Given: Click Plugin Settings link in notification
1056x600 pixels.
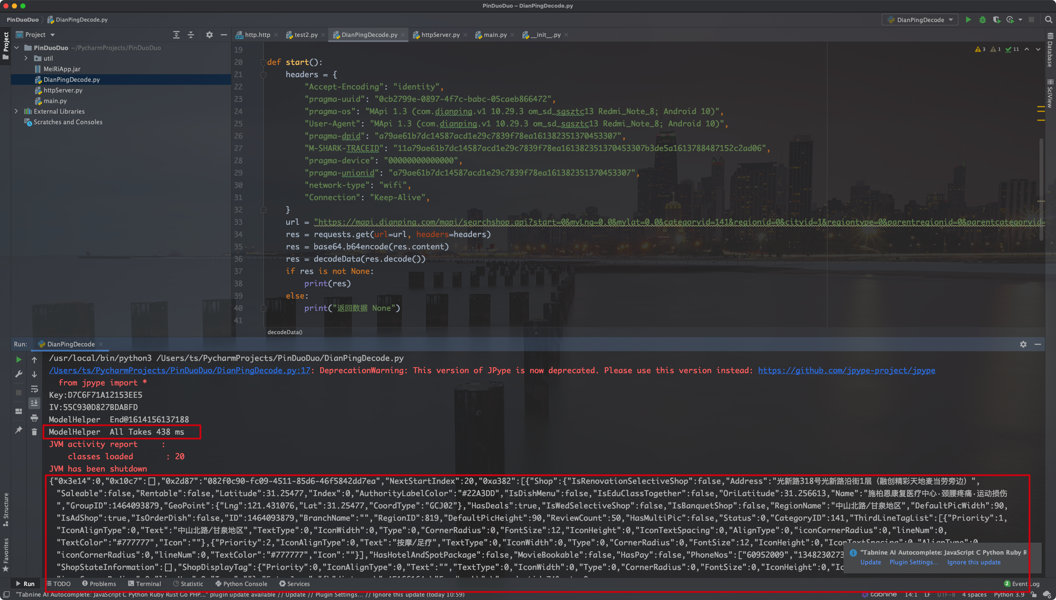Looking at the screenshot, I should click(914, 562).
